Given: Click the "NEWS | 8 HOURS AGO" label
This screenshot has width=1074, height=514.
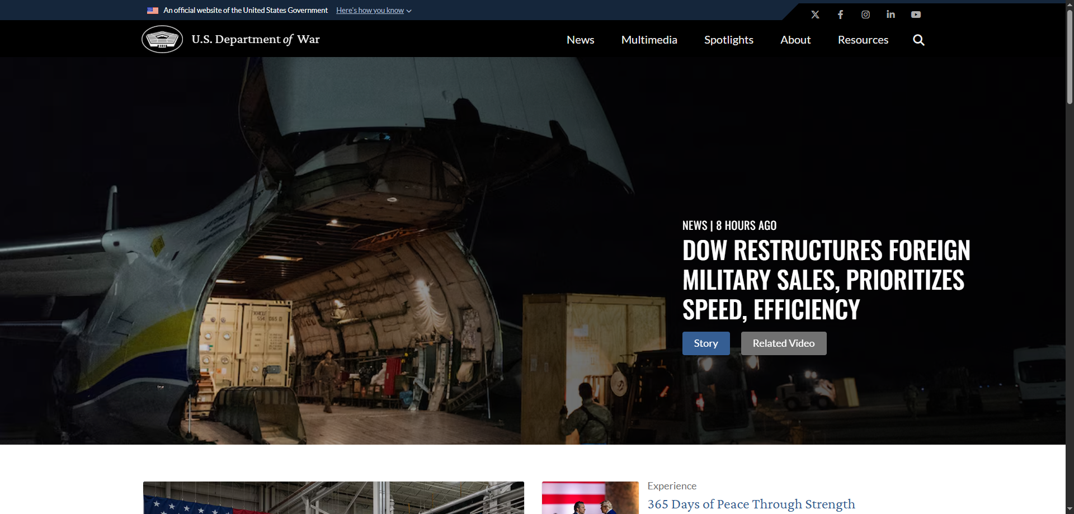Looking at the screenshot, I should [729, 225].
